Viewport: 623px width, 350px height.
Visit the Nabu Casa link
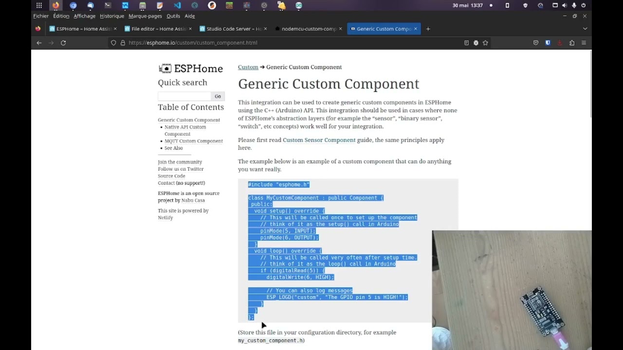click(193, 200)
